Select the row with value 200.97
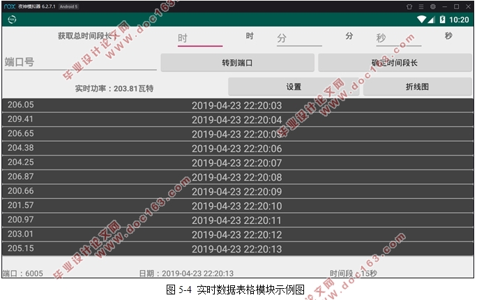This screenshot has width=477, height=300. 238,220
